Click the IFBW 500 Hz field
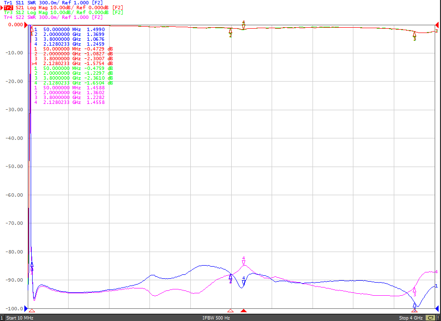The image size is (441, 321). (216, 318)
